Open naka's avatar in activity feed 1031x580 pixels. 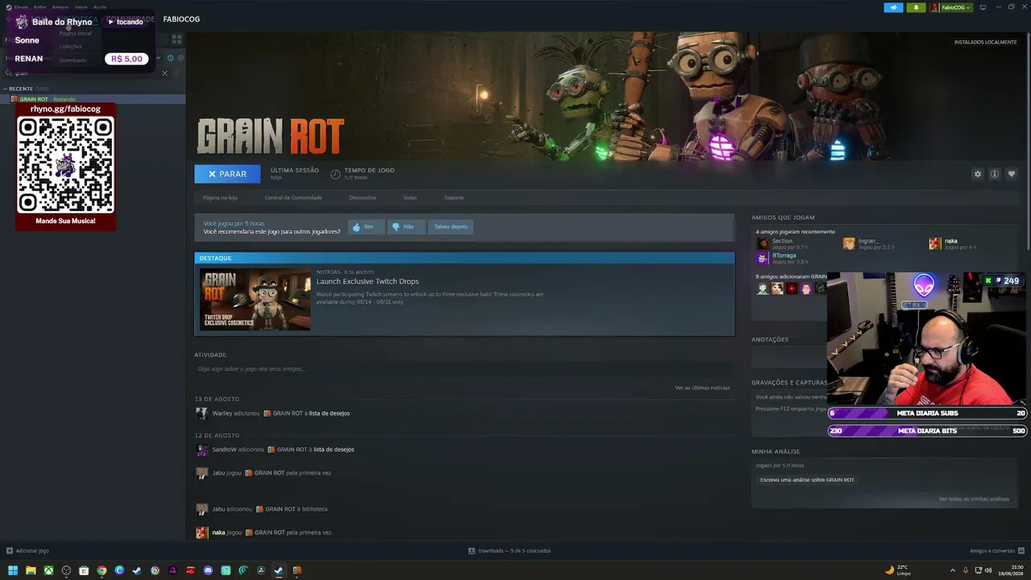pyautogui.click(x=201, y=532)
